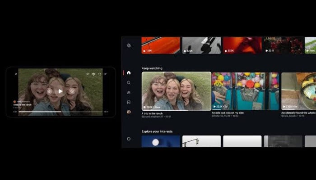Click the 'A trip to the ranch' title under Keep watching
The image size is (316, 180).
152,113
